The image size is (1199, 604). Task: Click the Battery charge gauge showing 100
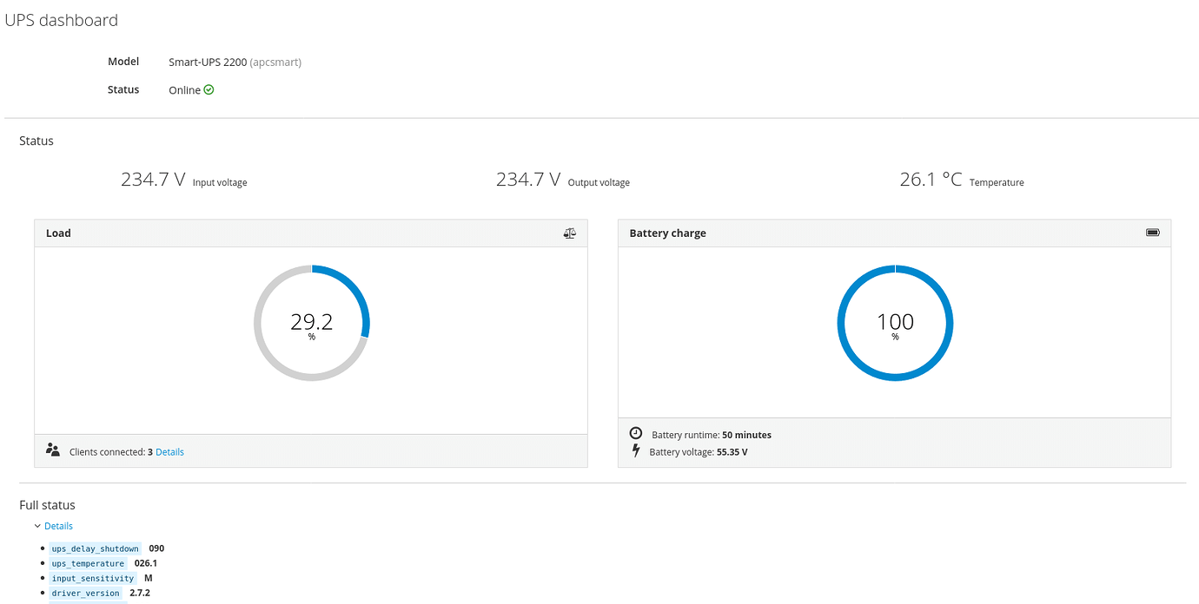pyautogui.click(x=895, y=322)
